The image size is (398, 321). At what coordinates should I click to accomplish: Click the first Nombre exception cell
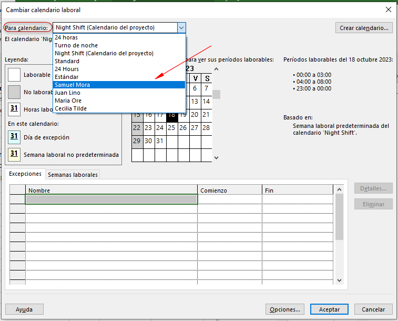click(111, 199)
